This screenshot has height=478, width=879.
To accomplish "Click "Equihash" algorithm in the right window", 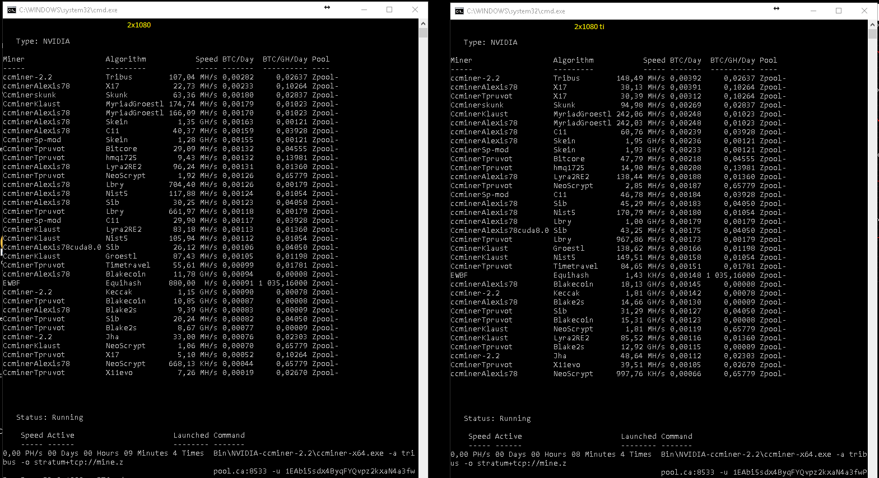I will [x=571, y=275].
